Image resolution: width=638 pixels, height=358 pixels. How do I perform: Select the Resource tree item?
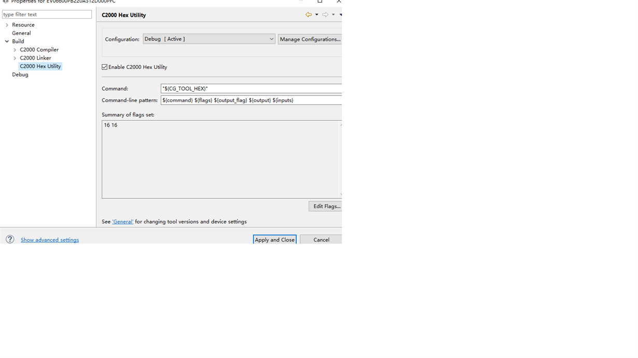pyautogui.click(x=23, y=25)
